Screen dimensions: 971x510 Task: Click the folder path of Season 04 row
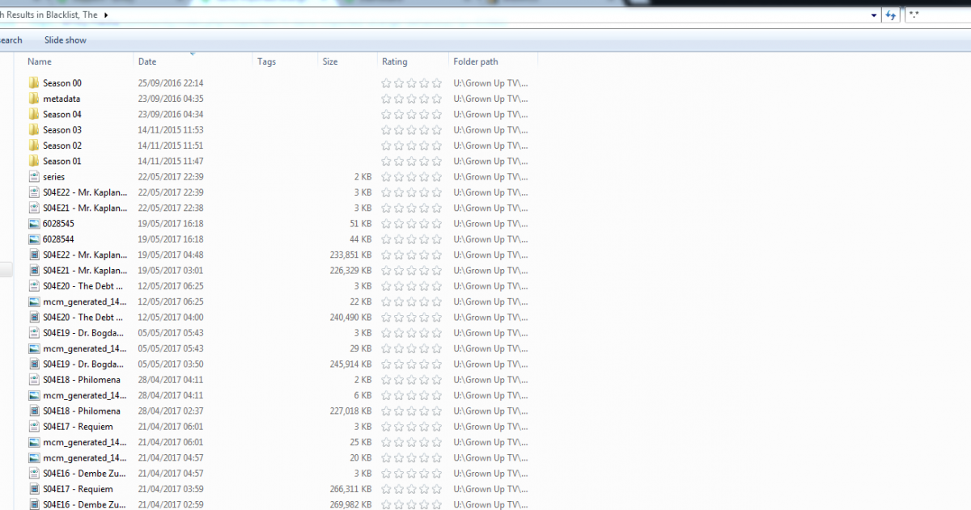[x=490, y=114]
